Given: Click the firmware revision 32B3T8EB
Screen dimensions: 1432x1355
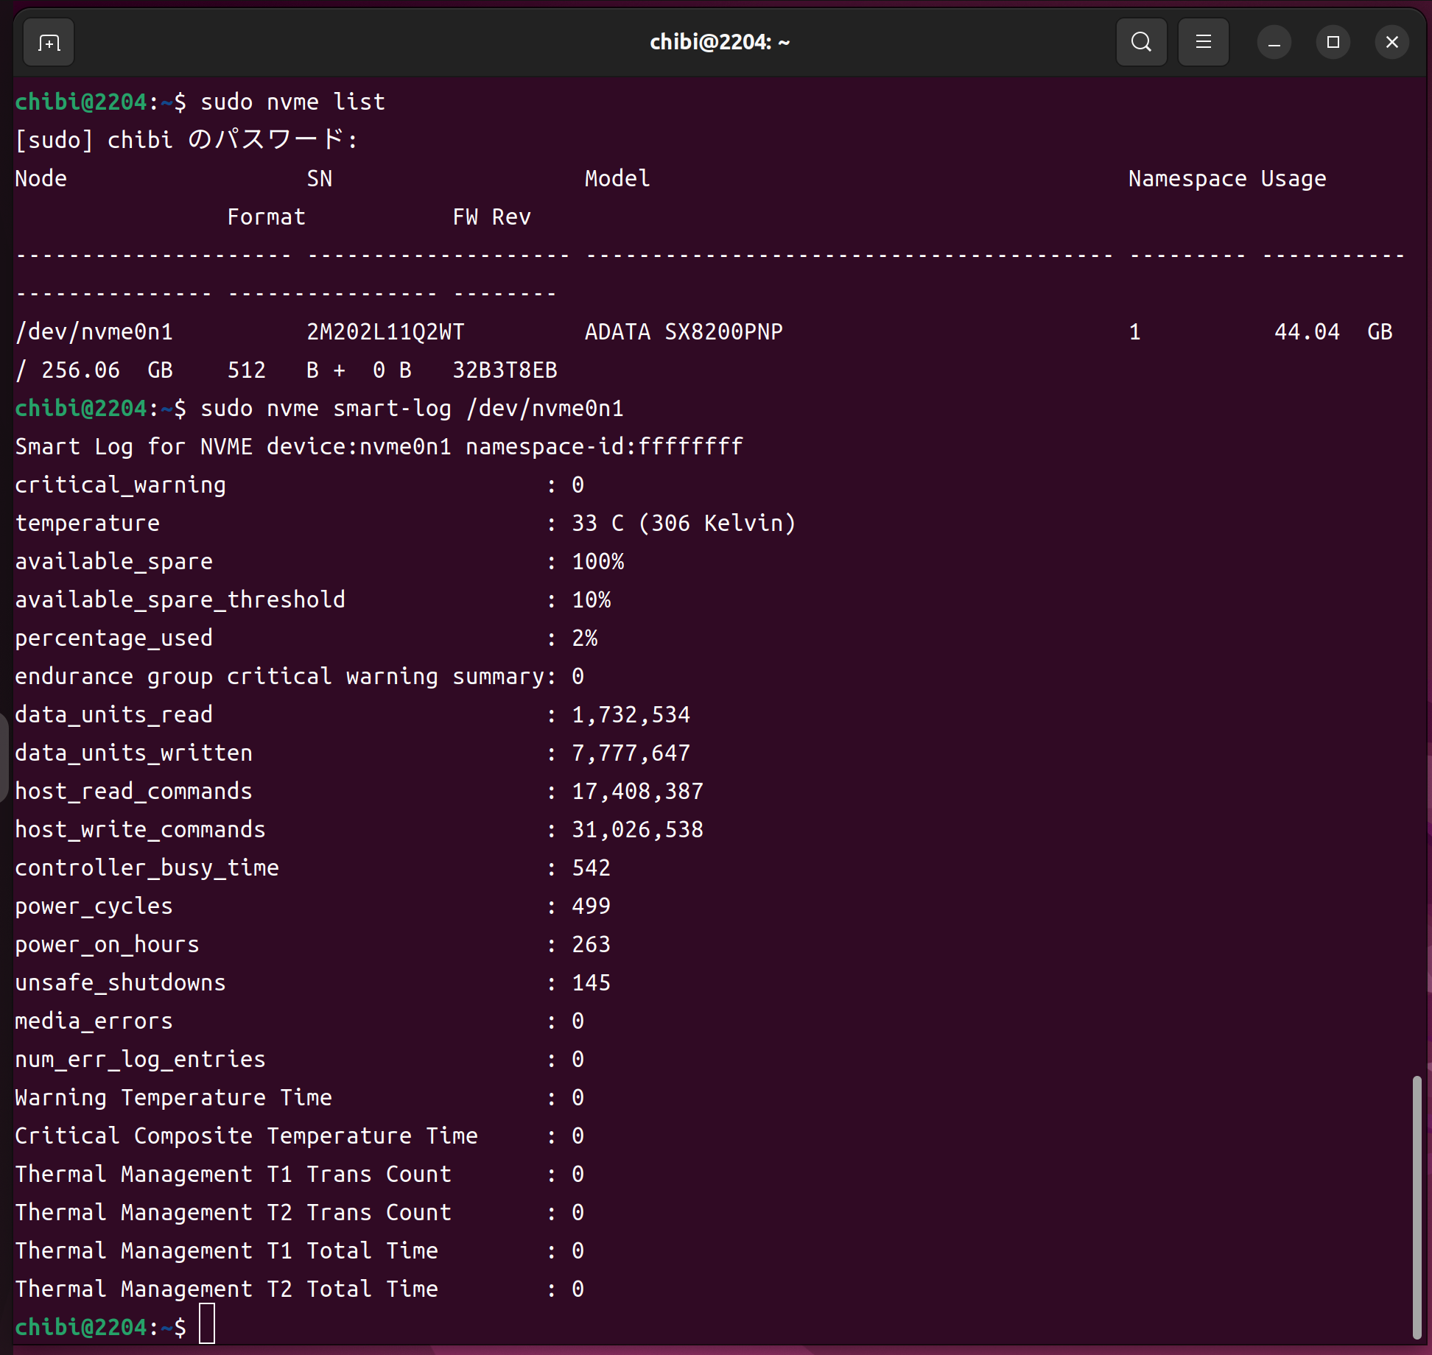Looking at the screenshot, I should (505, 370).
